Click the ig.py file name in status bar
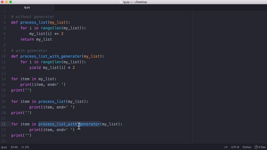The width and height of the screenshot is (267, 150). [x=4, y=147]
